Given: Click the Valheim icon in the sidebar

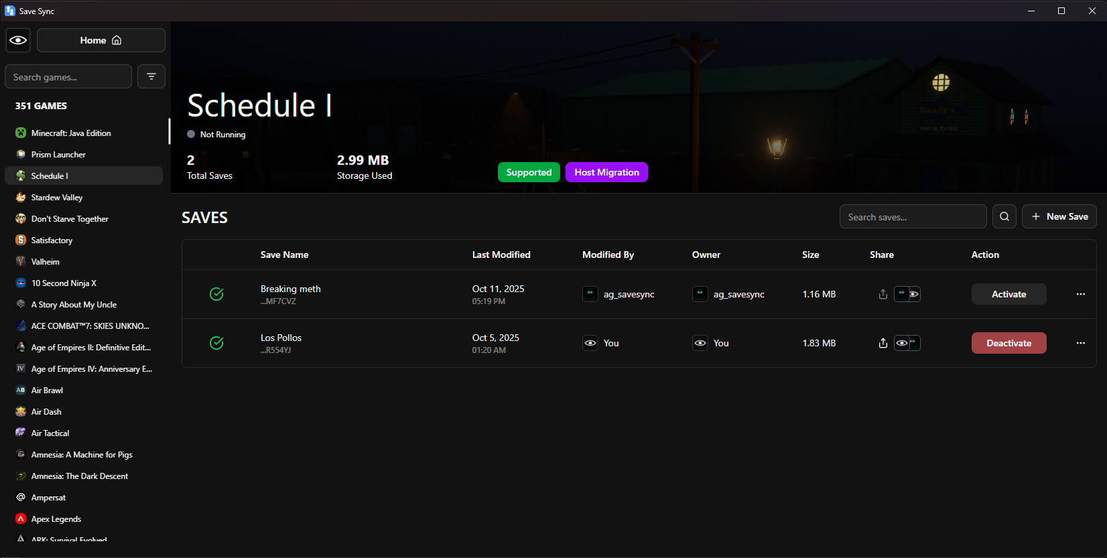Looking at the screenshot, I should pos(21,261).
